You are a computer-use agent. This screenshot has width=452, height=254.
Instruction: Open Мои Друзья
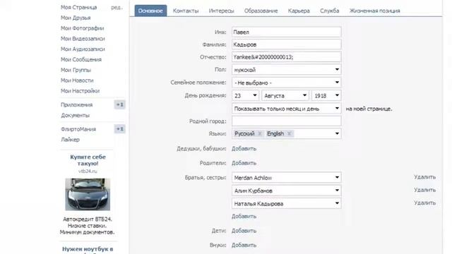[76, 18]
